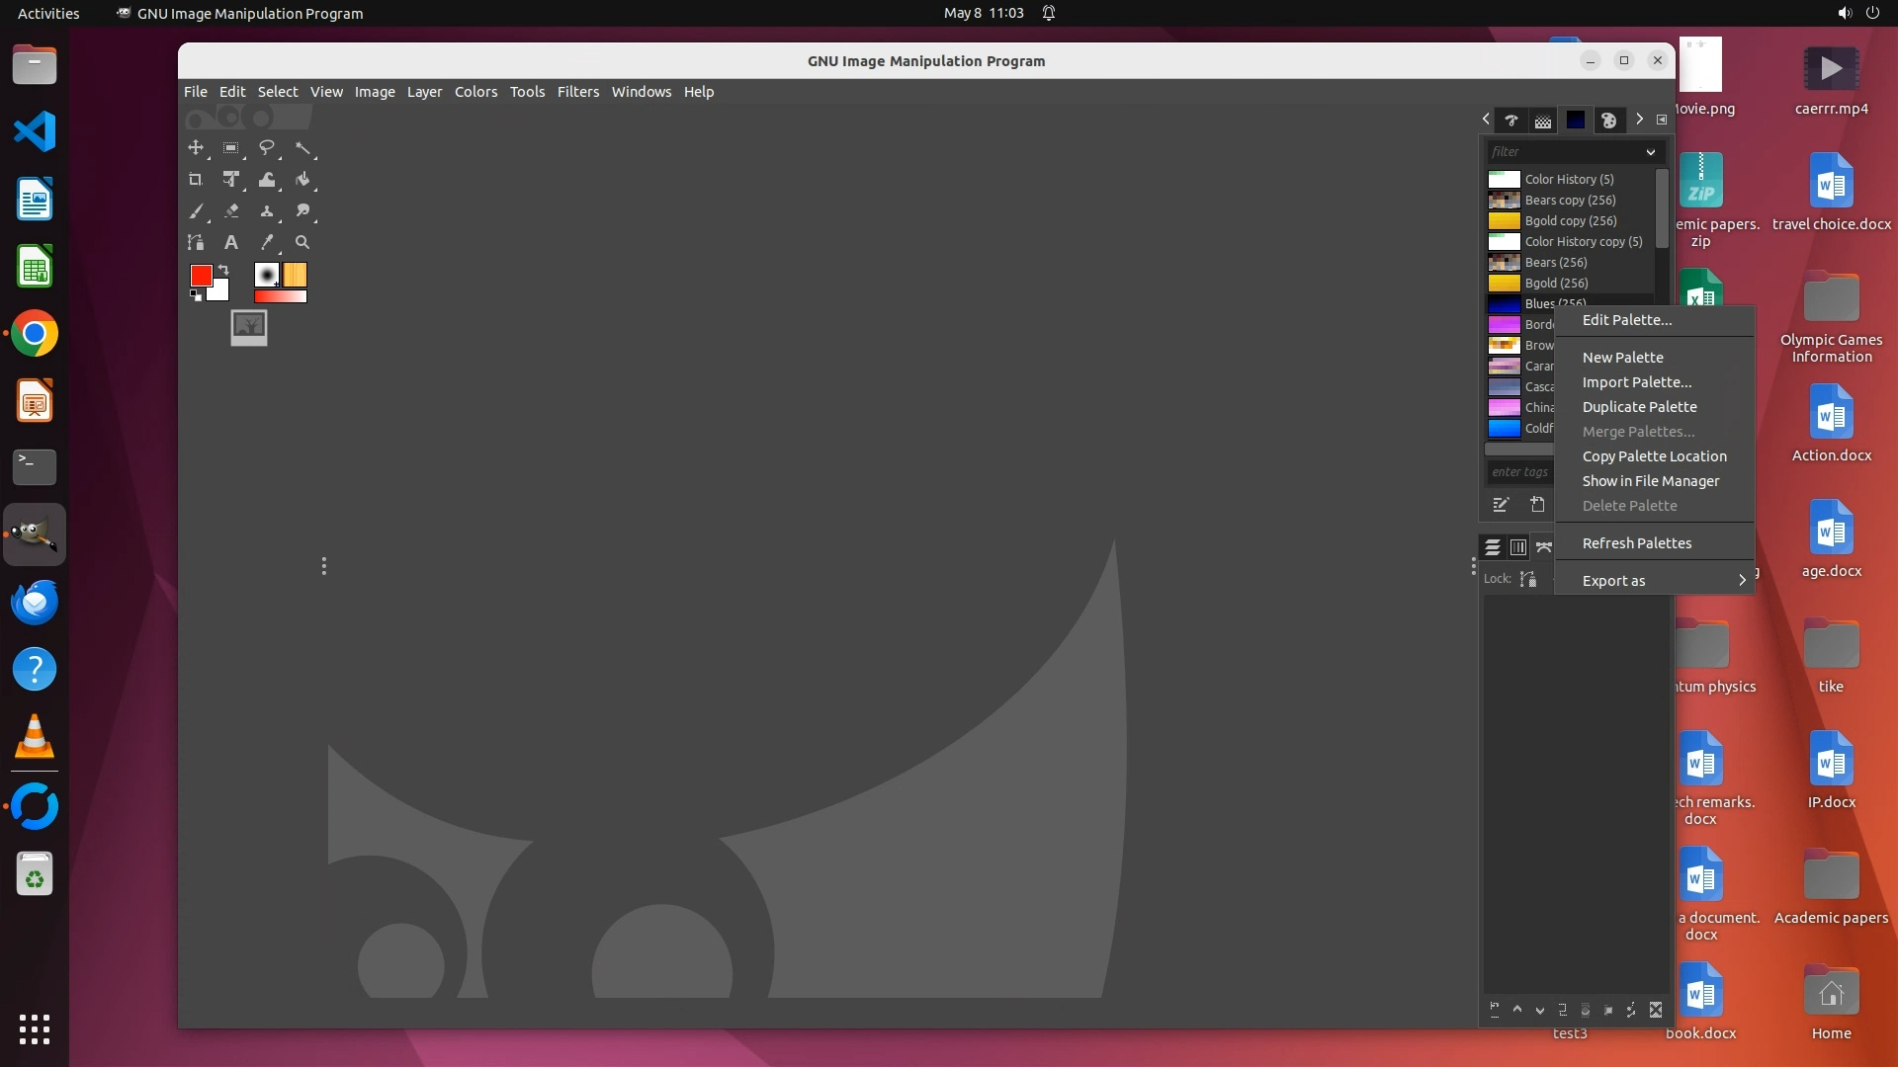This screenshot has height=1067, width=1898.
Task: Open the Filters menu
Action: [x=577, y=92]
